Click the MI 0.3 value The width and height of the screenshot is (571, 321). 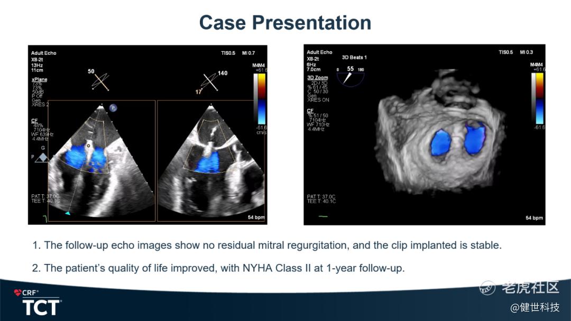527,52
